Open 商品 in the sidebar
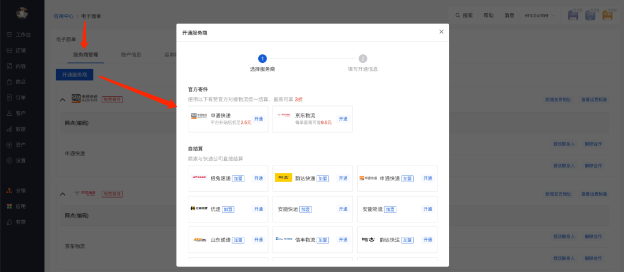The image size is (624, 272). [16, 82]
